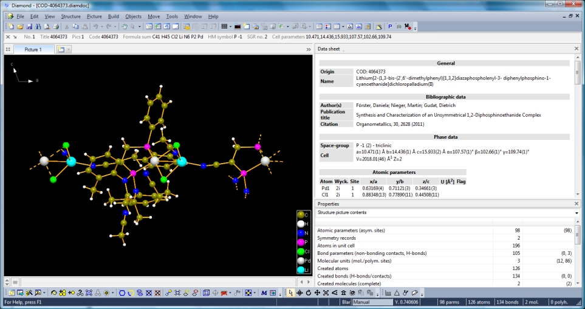Expand the Data sheet panel dropdown arrow
Image resolution: width=585 pixels, height=309 pixels.
[344, 49]
